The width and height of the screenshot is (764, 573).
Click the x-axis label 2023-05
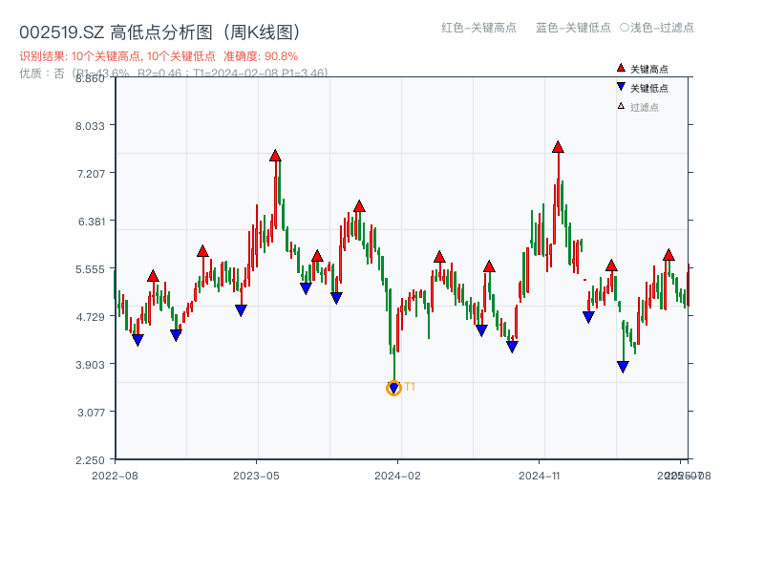point(256,476)
